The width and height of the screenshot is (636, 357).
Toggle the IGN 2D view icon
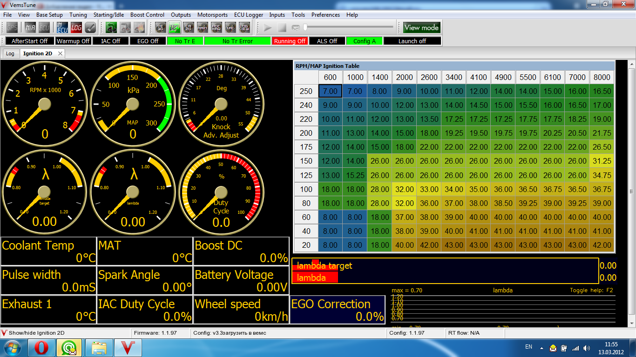click(x=175, y=27)
